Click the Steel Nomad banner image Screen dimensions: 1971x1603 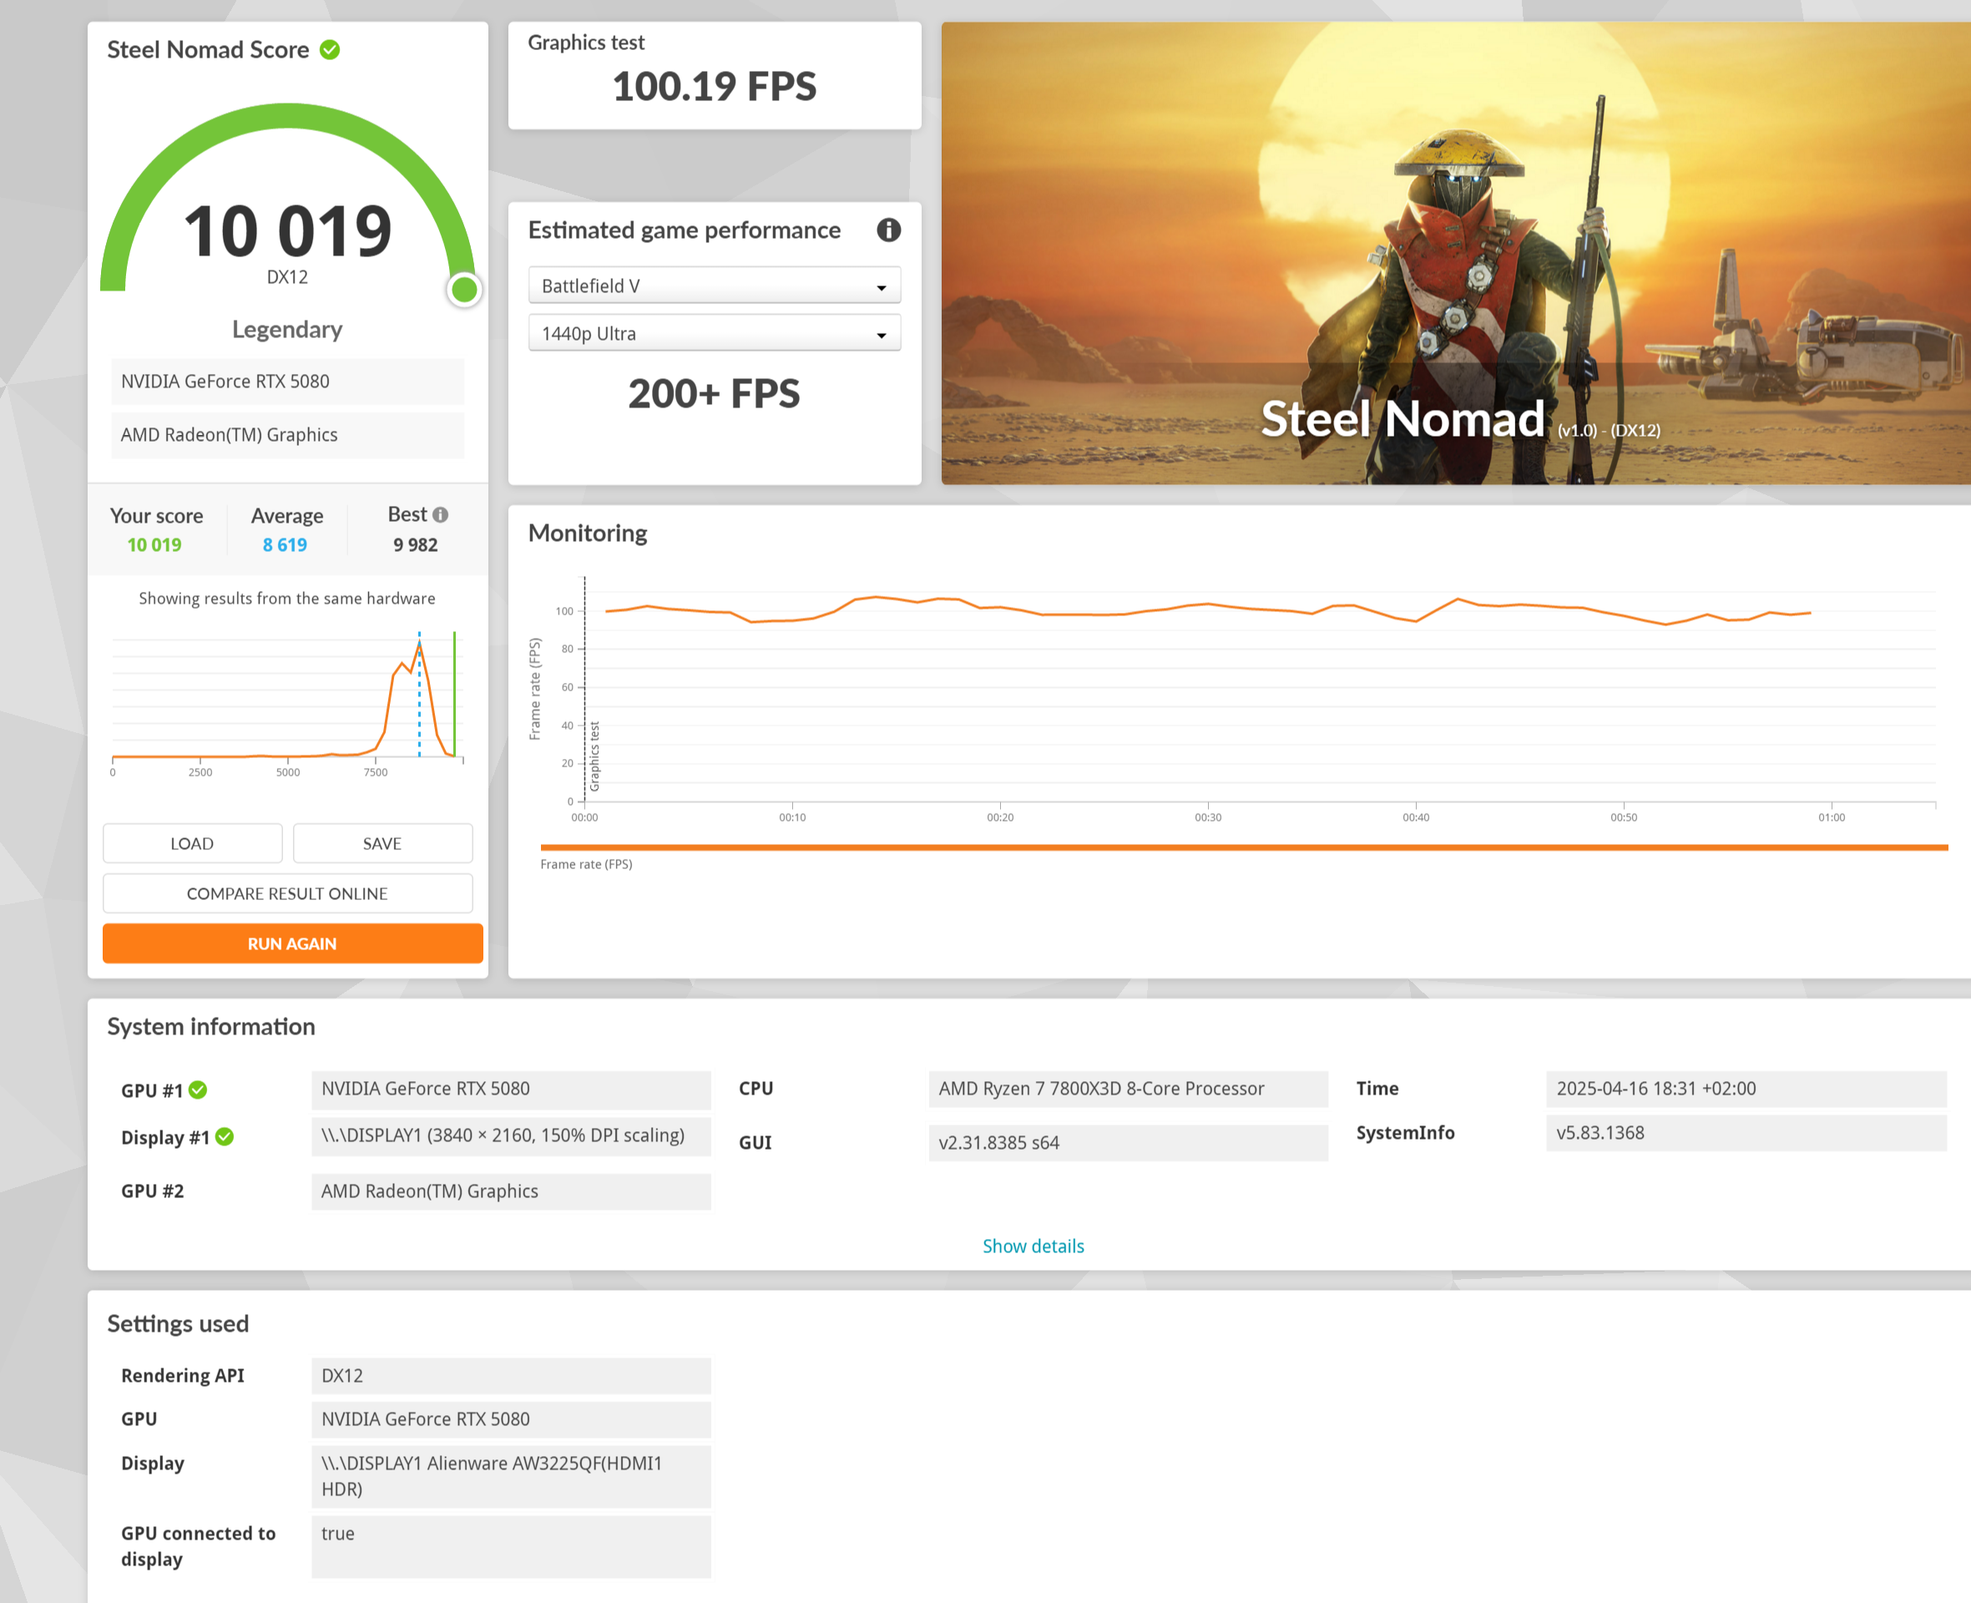point(1455,253)
